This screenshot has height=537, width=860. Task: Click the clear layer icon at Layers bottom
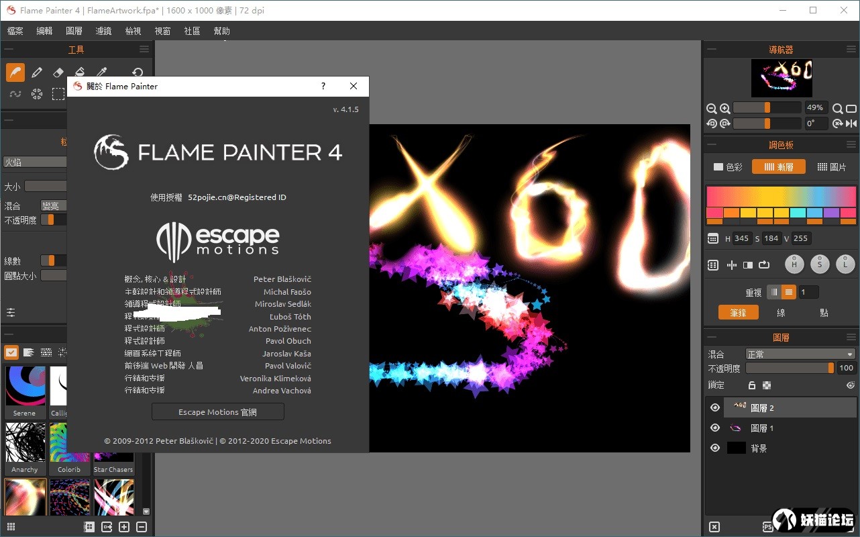[x=714, y=527]
